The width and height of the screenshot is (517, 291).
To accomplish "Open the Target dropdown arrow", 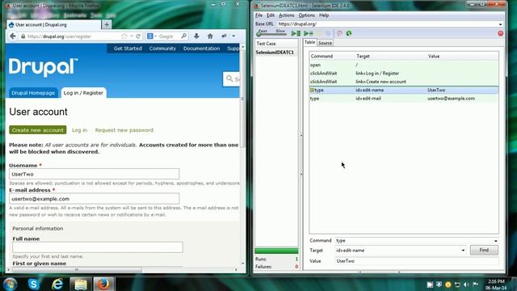I will pos(463,251).
